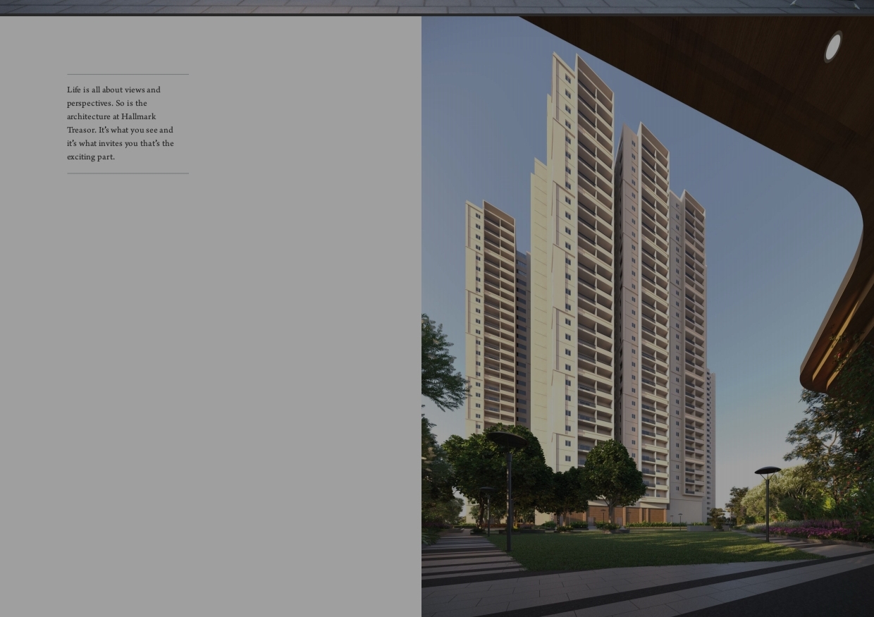Click the empty gray area of the left page
The height and width of the screenshot is (617, 874).
211,388
